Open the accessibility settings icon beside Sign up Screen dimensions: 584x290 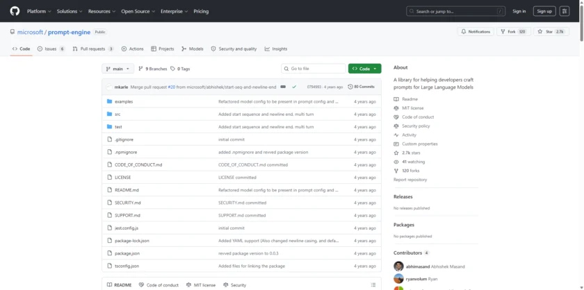565,11
